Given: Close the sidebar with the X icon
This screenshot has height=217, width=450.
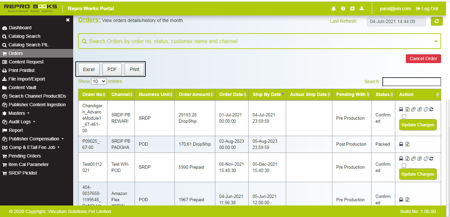Looking at the screenshot, I should point(68,20).
